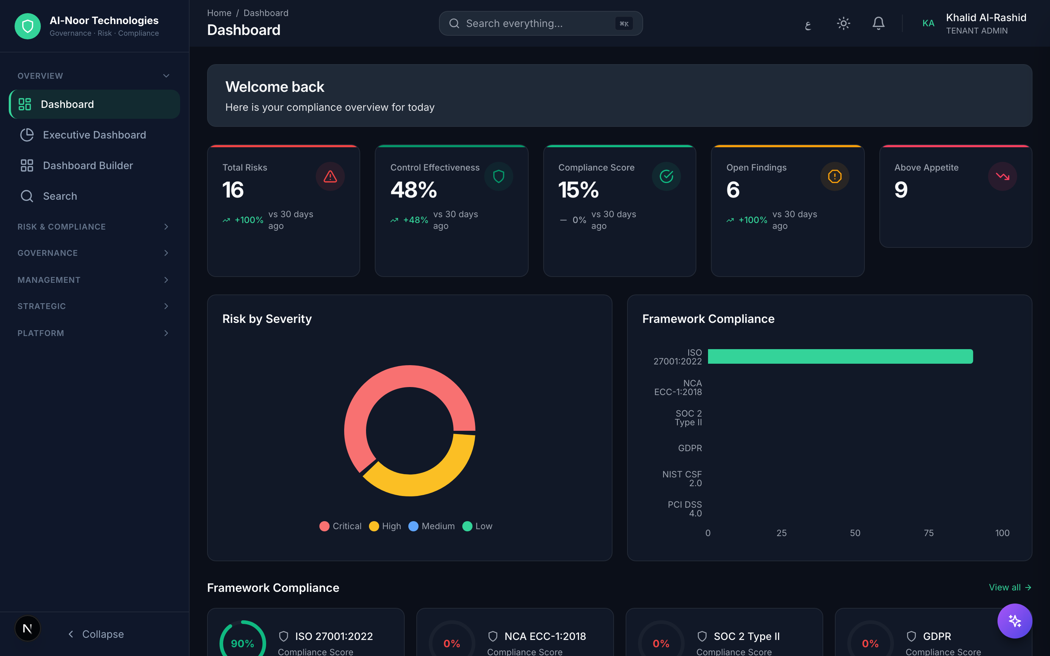Click the View all link
The image size is (1050, 656).
coord(1009,587)
